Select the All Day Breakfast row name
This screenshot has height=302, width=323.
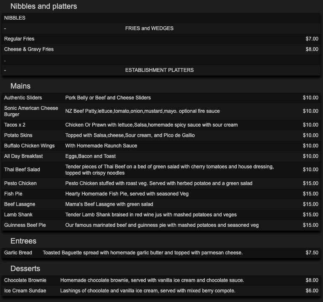23,156
